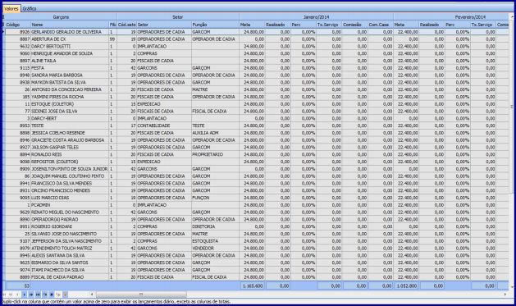Viewport: 516px width, 306px height.
Task: Select LUIS MARCIO DIAS row
Action: (x=257, y=198)
